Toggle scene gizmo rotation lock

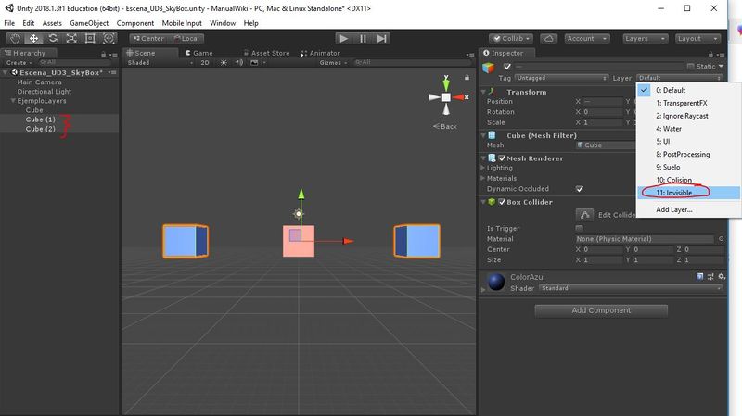(x=467, y=78)
